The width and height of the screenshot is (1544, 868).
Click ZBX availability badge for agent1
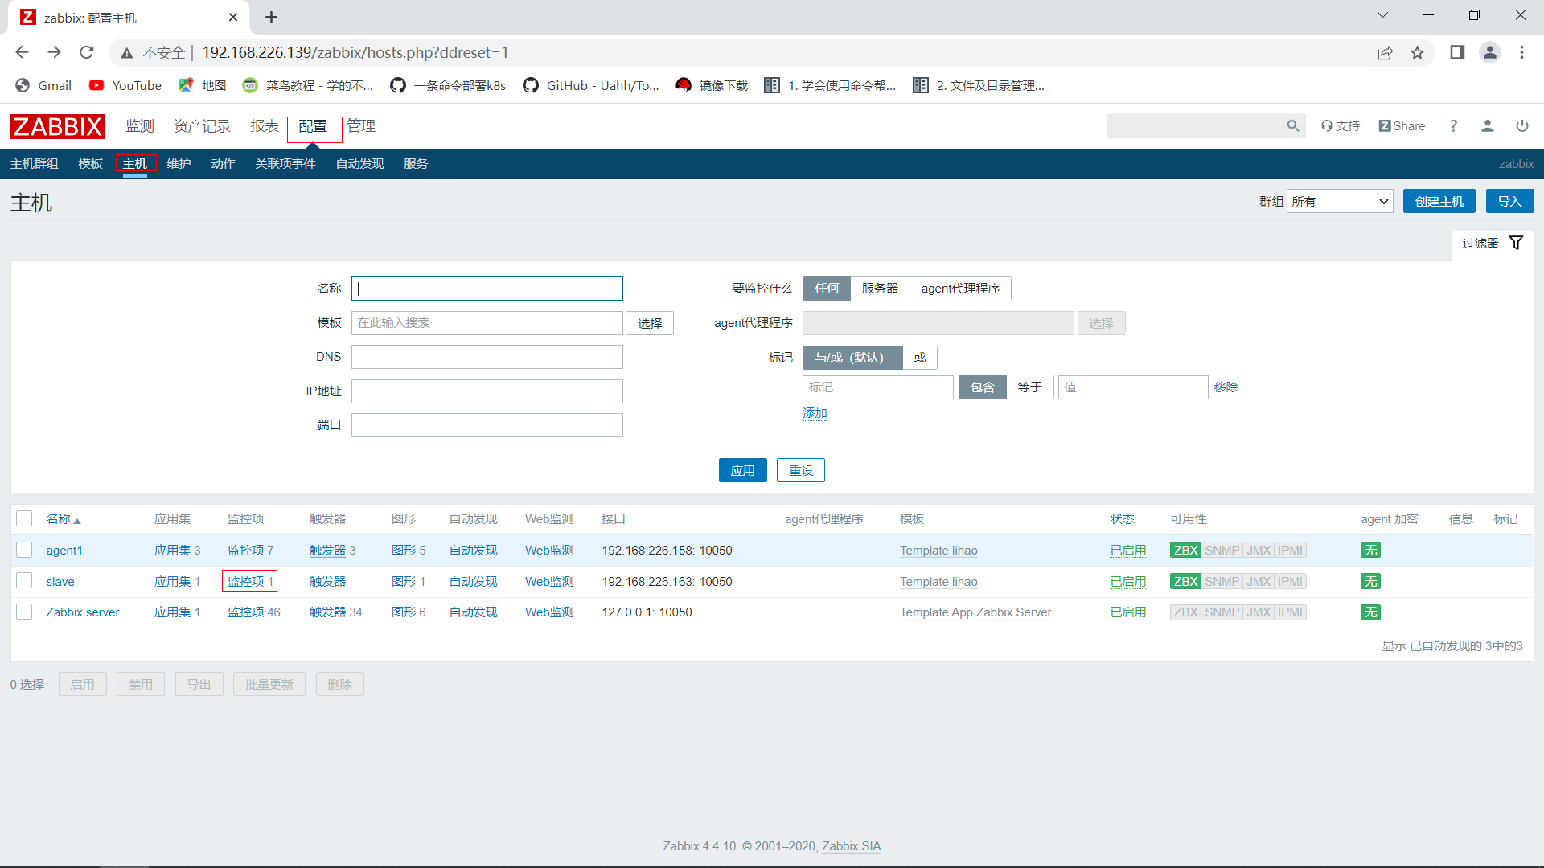(1185, 551)
